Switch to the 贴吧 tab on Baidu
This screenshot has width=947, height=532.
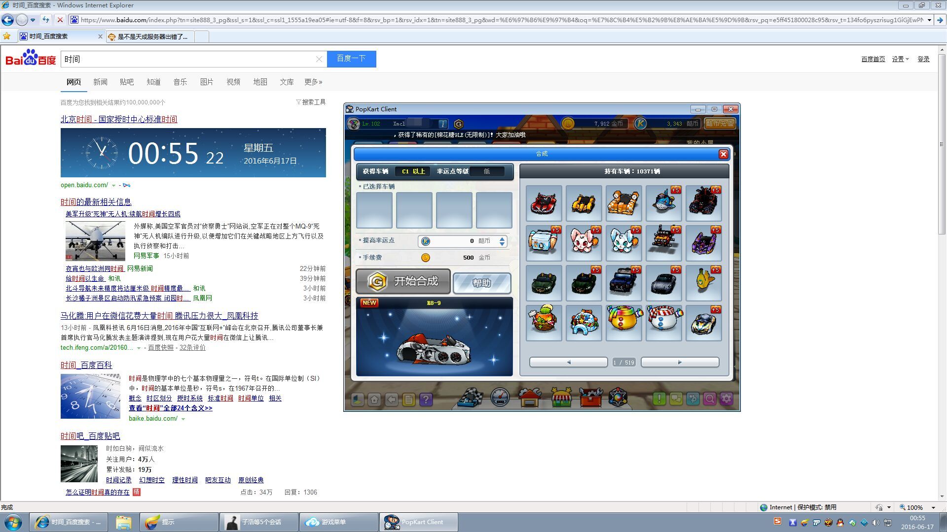(x=127, y=82)
